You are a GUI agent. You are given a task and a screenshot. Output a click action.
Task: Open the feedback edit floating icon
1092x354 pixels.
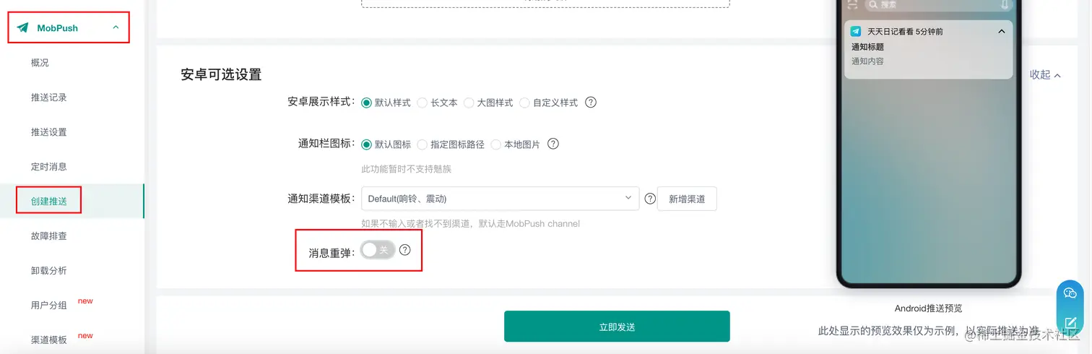click(1070, 322)
